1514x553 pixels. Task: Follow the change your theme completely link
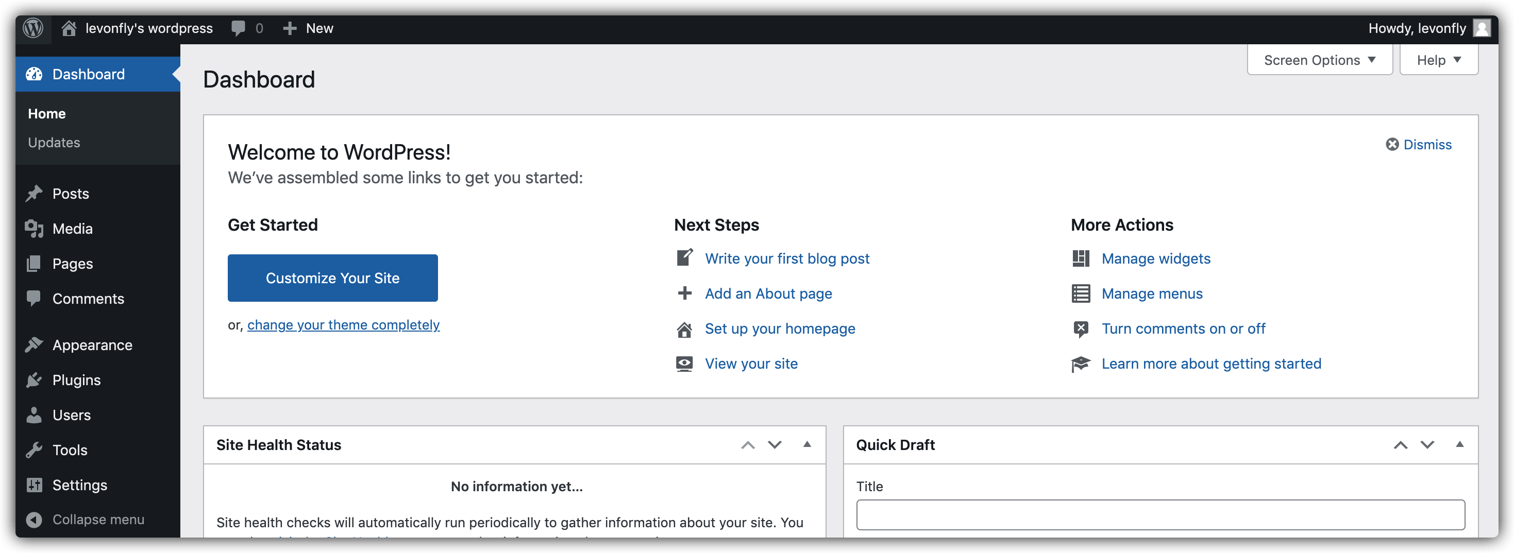pyautogui.click(x=343, y=324)
